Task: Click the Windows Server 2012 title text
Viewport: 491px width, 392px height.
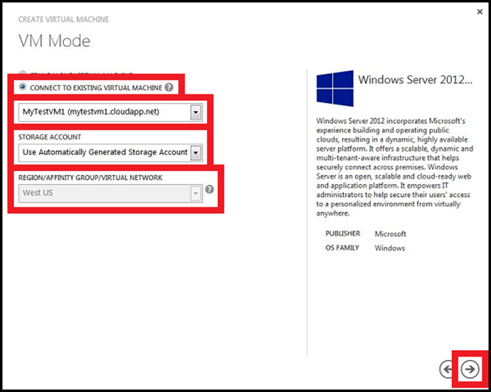Action: 415,80
